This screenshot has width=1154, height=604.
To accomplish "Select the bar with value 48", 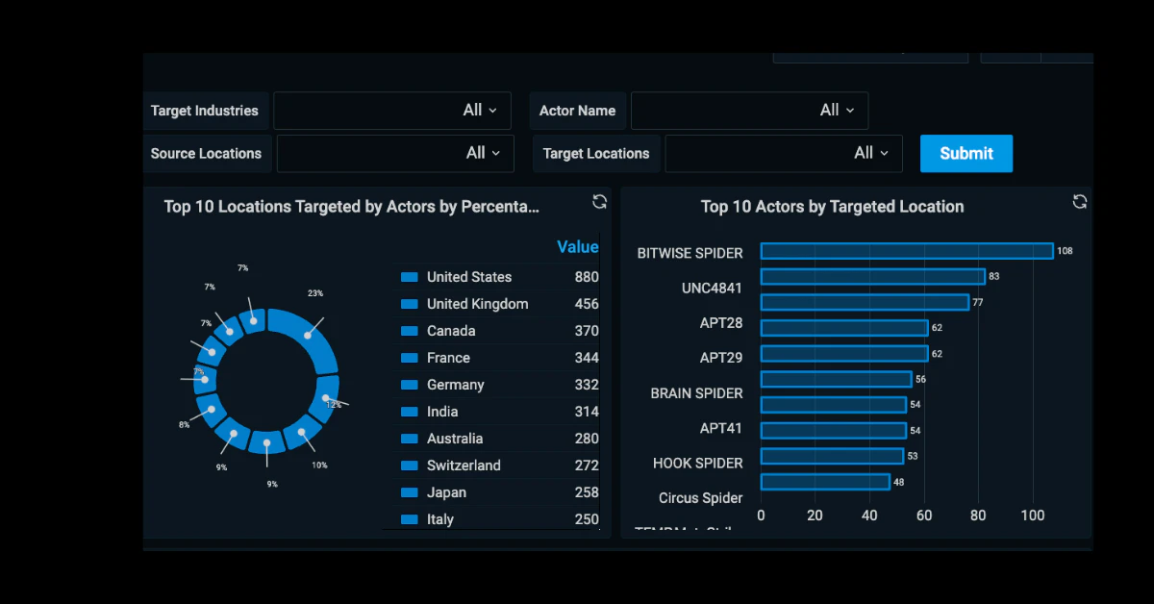I will click(x=825, y=482).
